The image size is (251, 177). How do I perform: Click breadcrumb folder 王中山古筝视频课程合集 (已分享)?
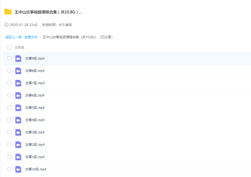click(78, 37)
